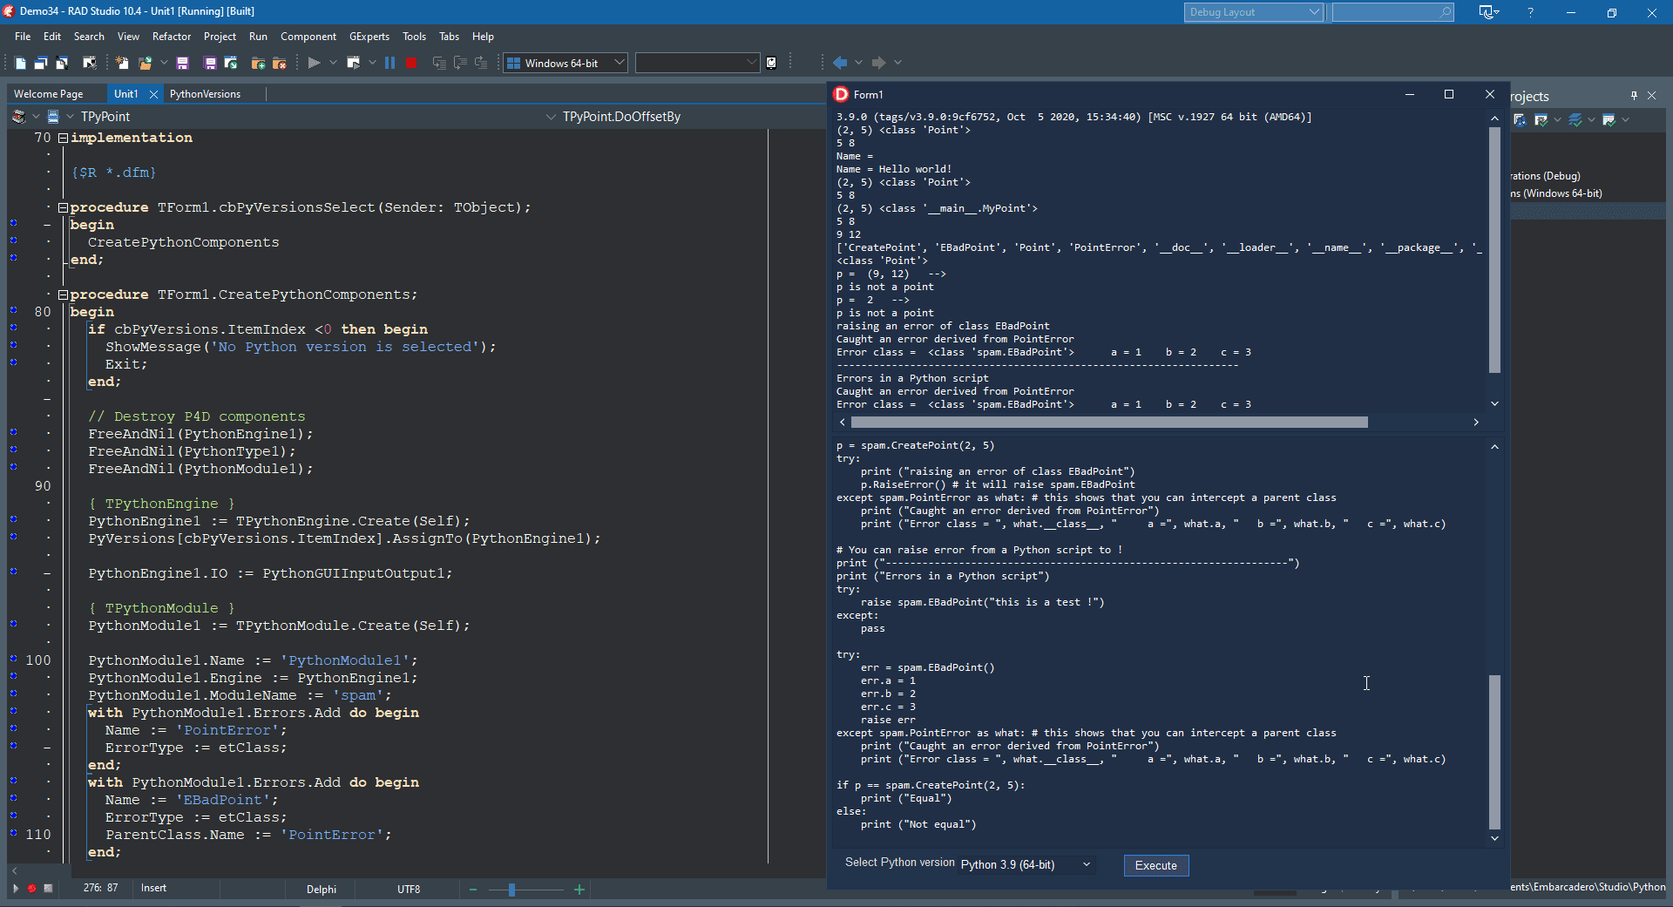Open the Python 3.9 (64-bit) version dropdown
1673x907 pixels.
[x=1026, y=864]
